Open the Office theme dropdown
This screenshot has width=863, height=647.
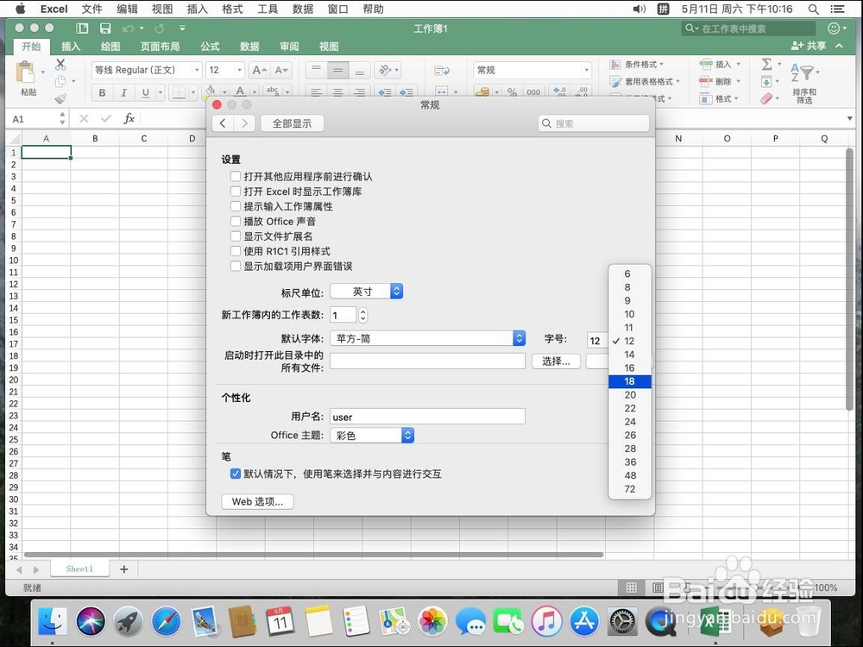click(372, 435)
